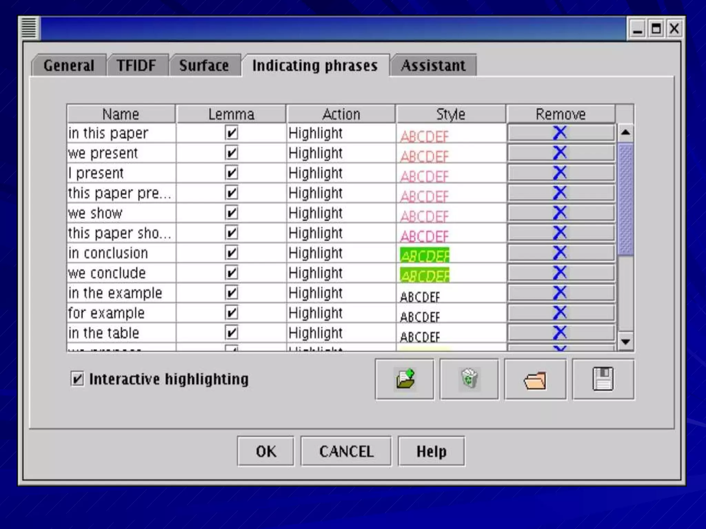Switch to the TFIDF tab
The width and height of the screenshot is (706, 529).
click(x=137, y=65)
